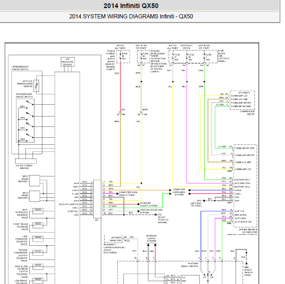Click the ACC PWR SPLY terminal label
Image resolution: width=285 pixels, height=284 pixels.
pyautogui.click(x=243, y=183)
